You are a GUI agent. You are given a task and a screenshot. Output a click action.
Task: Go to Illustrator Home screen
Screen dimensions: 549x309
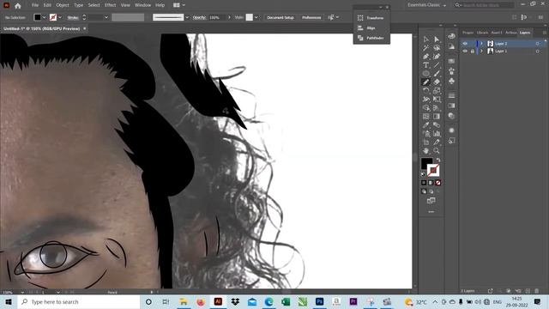[18, 5]
